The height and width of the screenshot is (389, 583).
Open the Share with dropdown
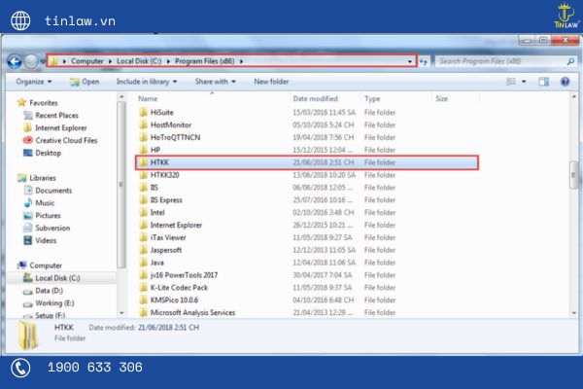tap(216, 82)
